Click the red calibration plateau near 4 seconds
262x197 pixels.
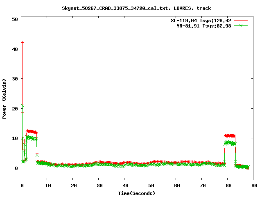tap(32, 131)
